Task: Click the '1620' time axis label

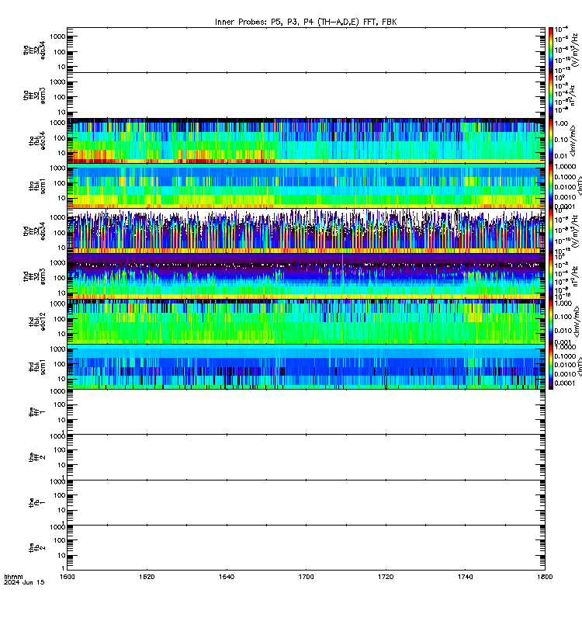Action: [147, 577]
